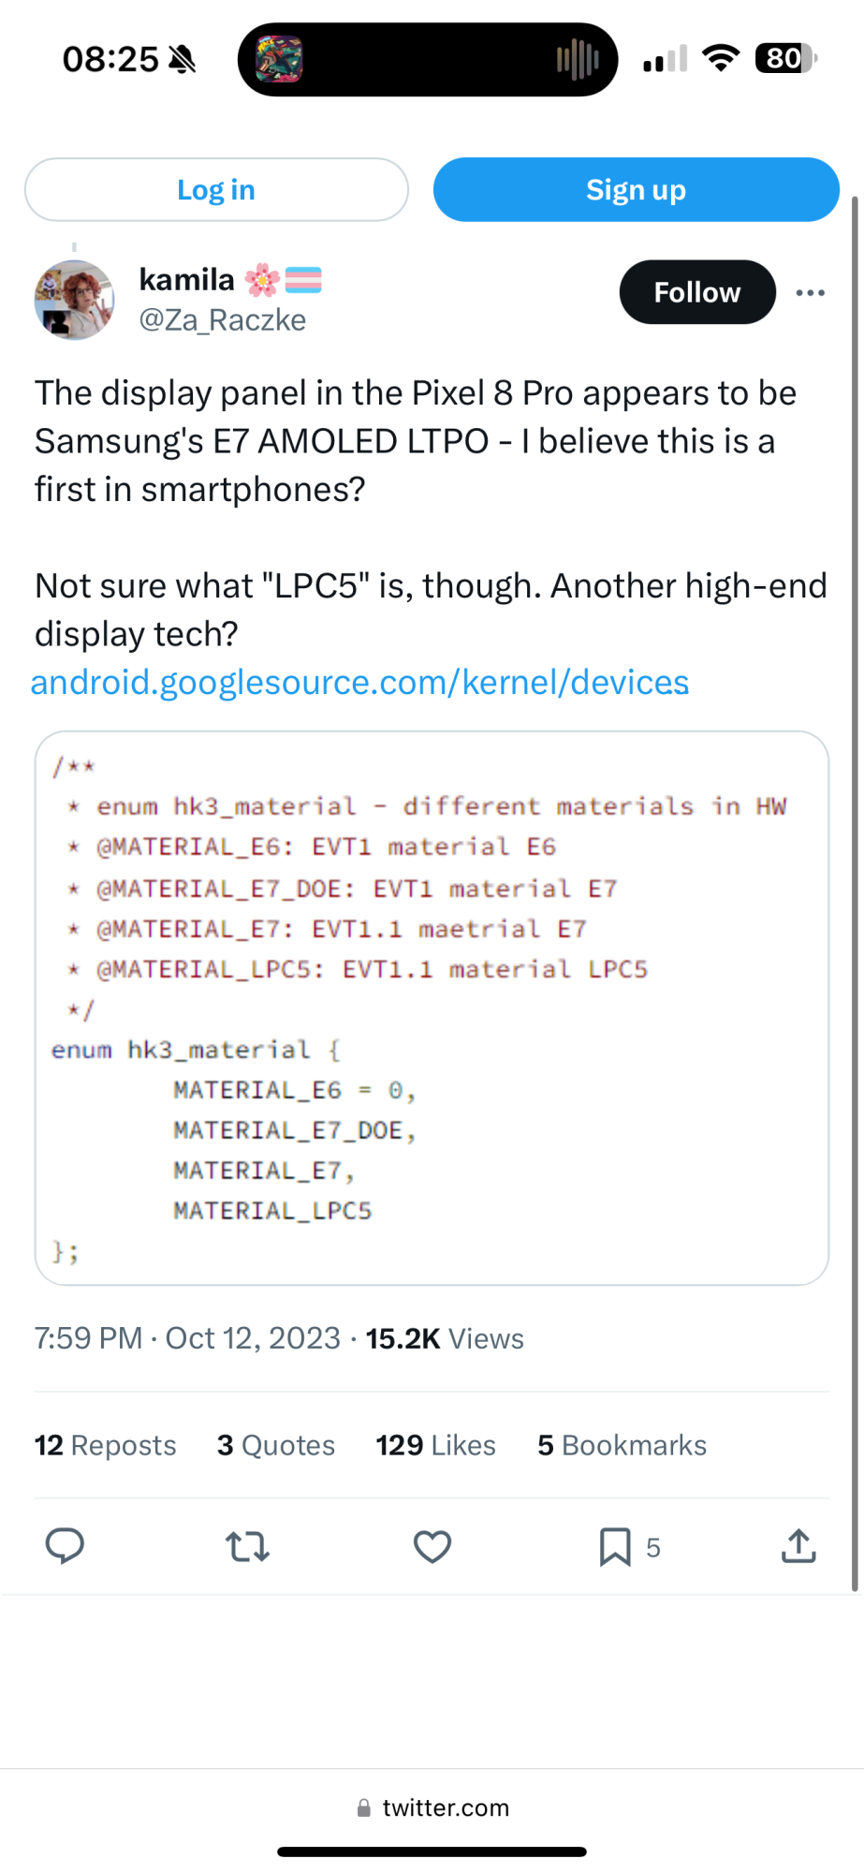Open the android.googlesource.com kernel link
The width and height of the screenshot is (864, 1873).
[x=360, y=683]
